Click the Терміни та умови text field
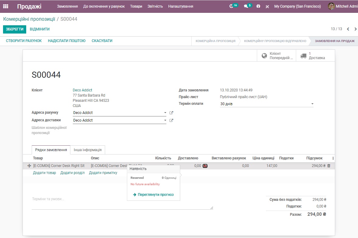 [122, 203]
